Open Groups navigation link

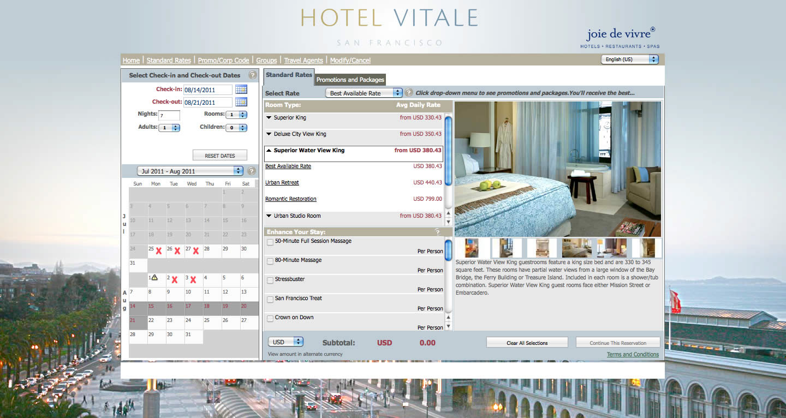tap(266, 61)
